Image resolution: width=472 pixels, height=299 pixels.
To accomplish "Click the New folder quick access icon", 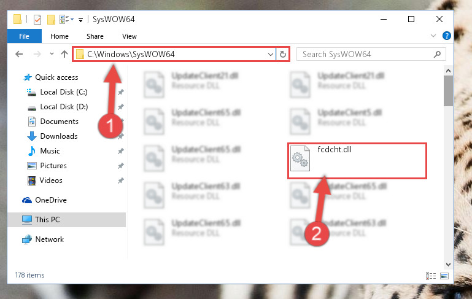I will tap(51, 20).
